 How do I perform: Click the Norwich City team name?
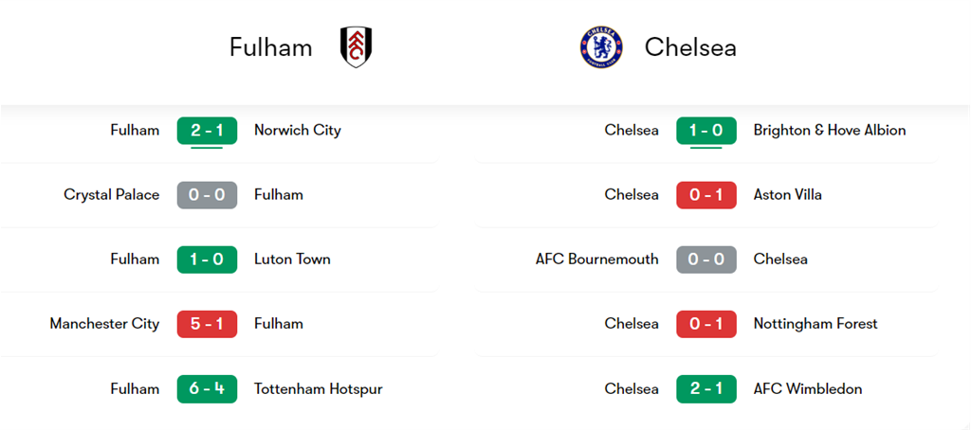coord(297,131)
